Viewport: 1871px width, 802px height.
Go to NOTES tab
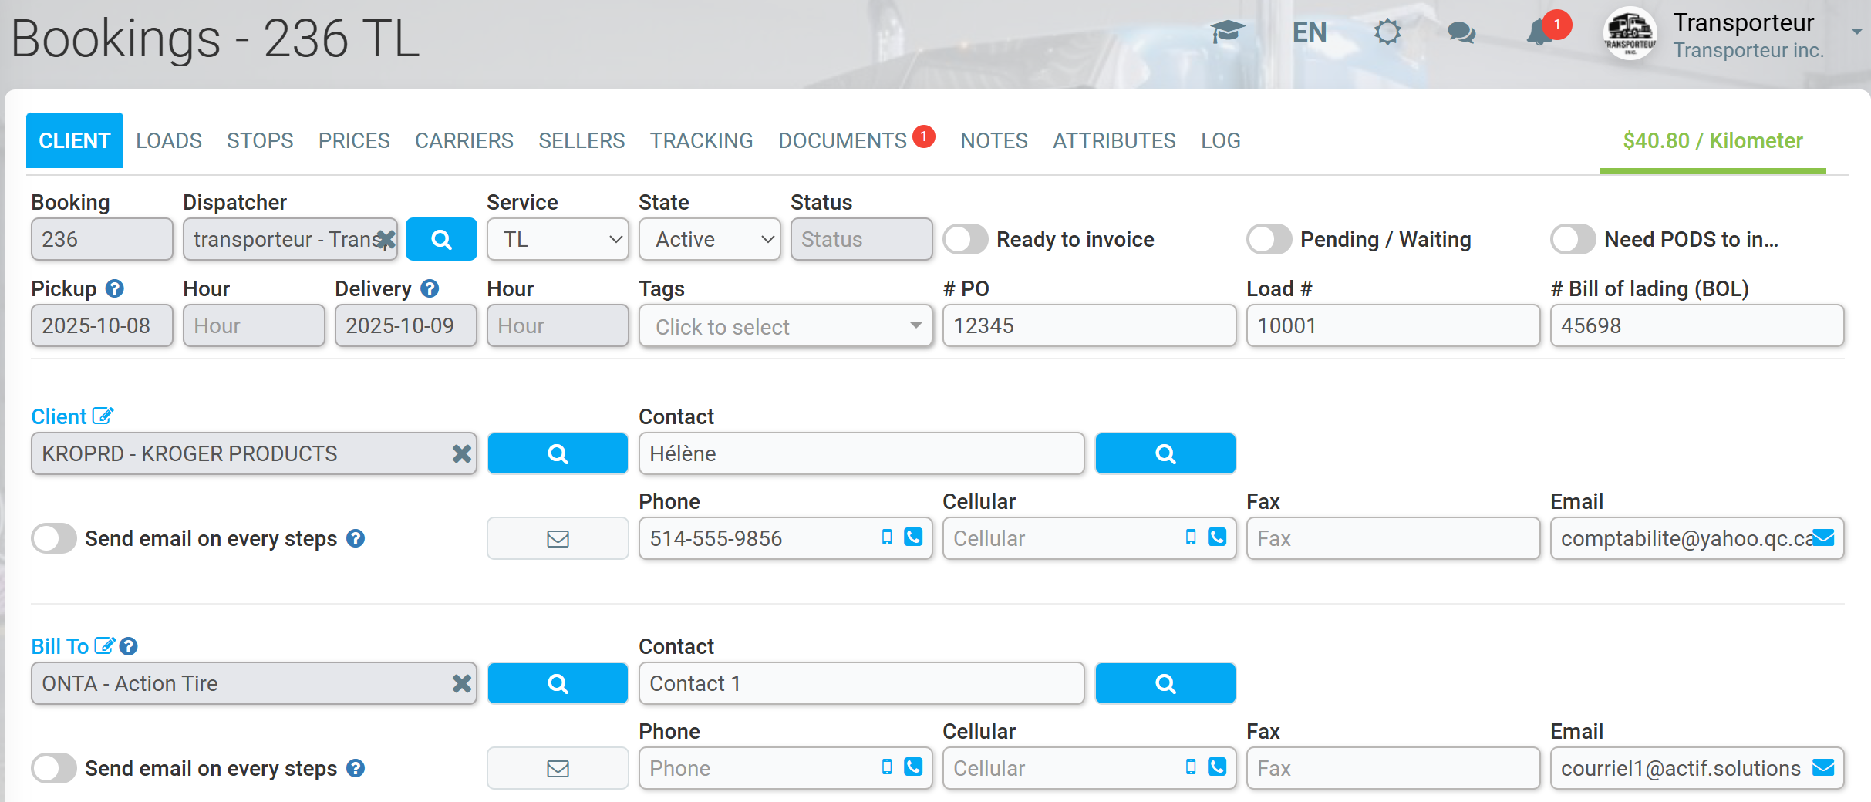[994, 140]
